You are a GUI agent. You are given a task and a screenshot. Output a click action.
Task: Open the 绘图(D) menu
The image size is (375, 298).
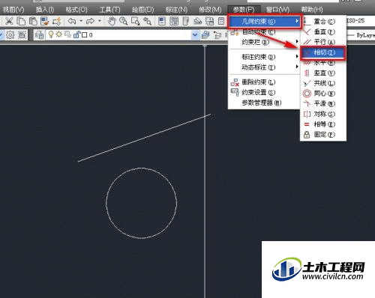(x=142, y=10)
